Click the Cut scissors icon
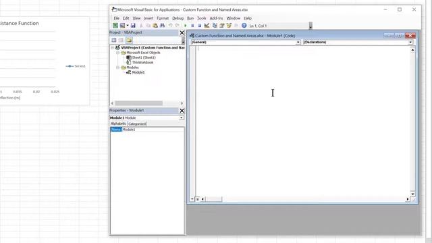The image size is (432, 243). (x=141, y=26)
